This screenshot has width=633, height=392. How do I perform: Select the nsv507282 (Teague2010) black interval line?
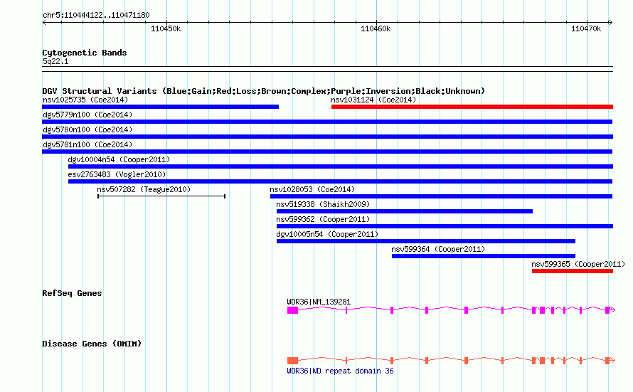[161, 196]
